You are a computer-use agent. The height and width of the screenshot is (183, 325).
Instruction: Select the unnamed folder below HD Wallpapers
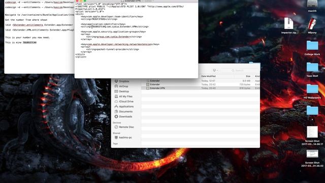click(312, 111)
